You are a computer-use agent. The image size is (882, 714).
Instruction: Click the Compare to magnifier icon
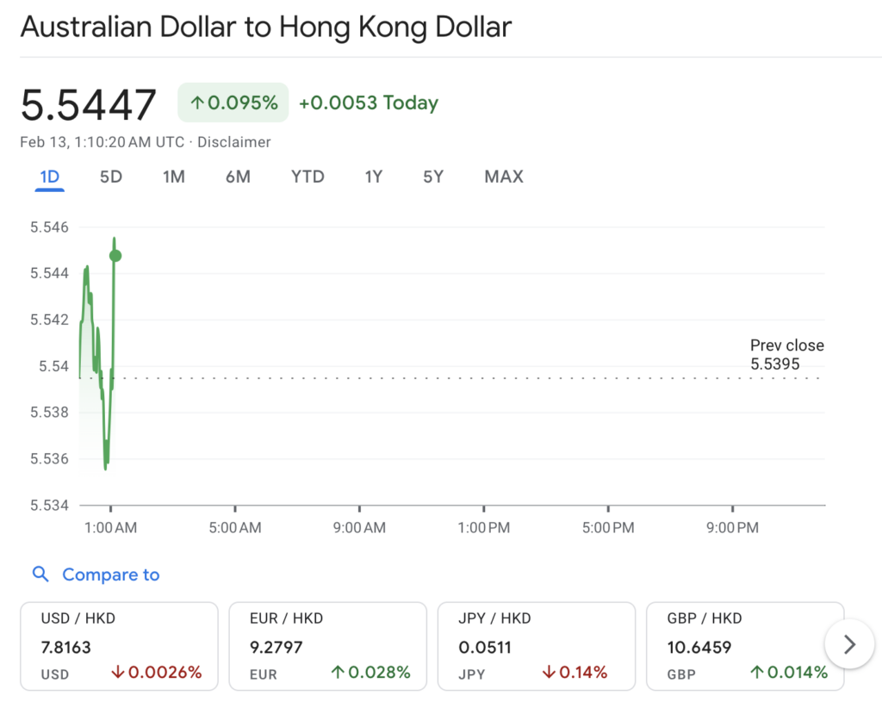pos(40,574)
